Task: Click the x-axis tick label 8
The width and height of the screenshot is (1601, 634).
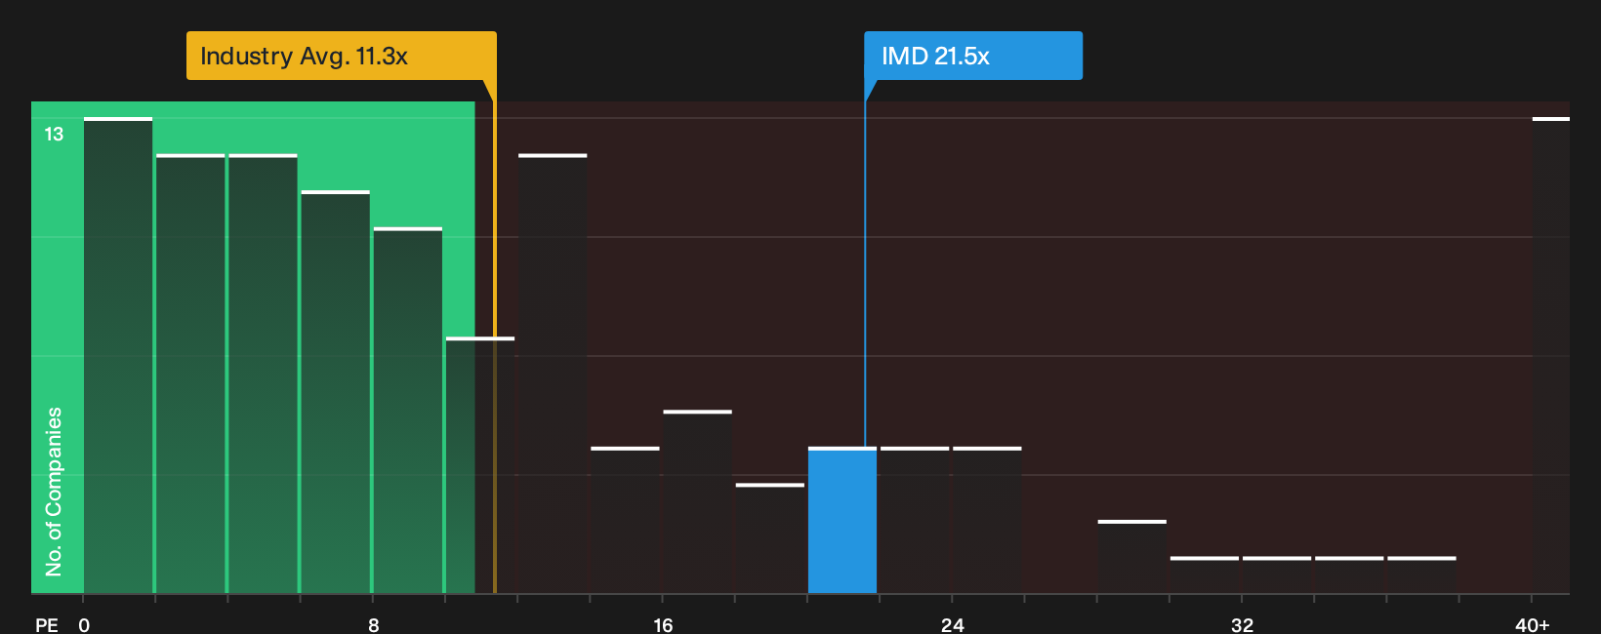Action: (x=374, y=624)
